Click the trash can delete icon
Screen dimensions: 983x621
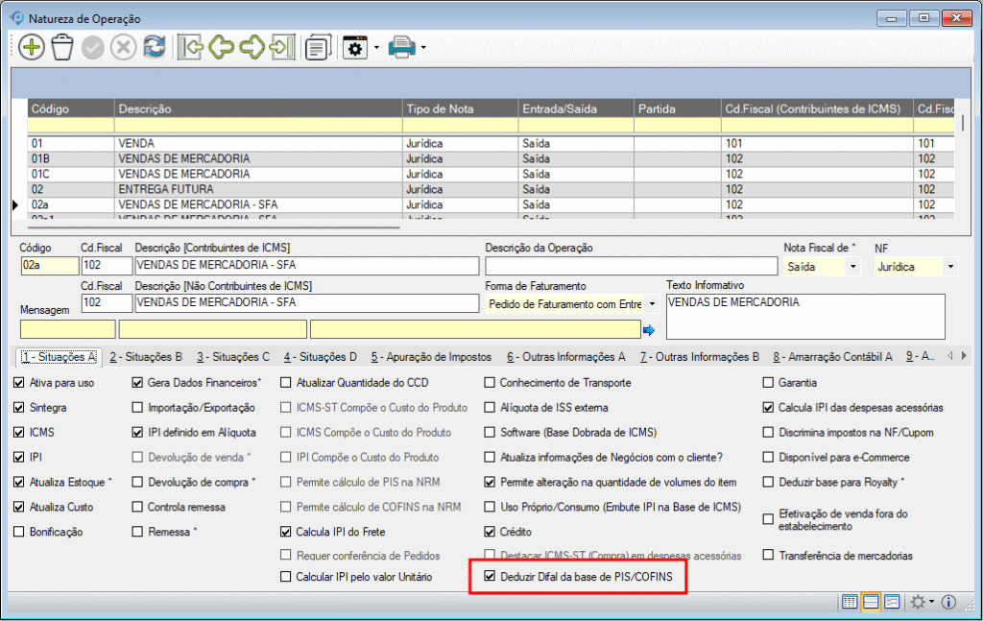coord(62,47)
